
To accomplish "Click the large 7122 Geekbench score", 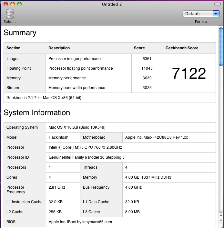I will [x=189, y=74].
